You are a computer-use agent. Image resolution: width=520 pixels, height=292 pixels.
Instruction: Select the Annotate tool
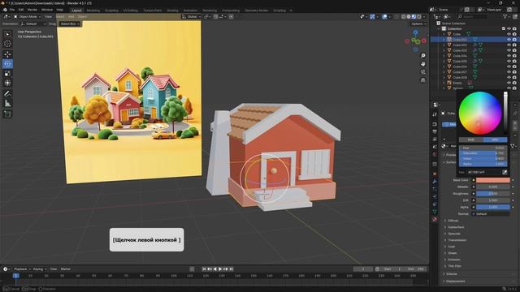[7, 94]
